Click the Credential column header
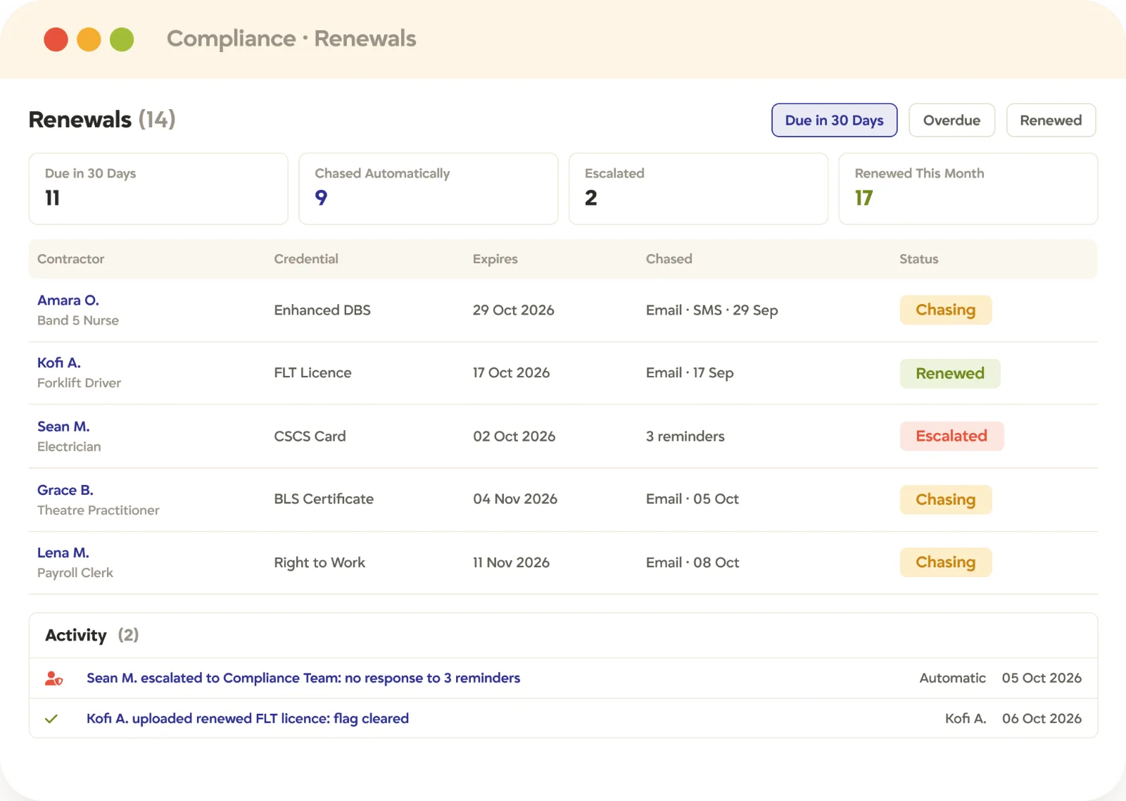 (x=306, y=259)
